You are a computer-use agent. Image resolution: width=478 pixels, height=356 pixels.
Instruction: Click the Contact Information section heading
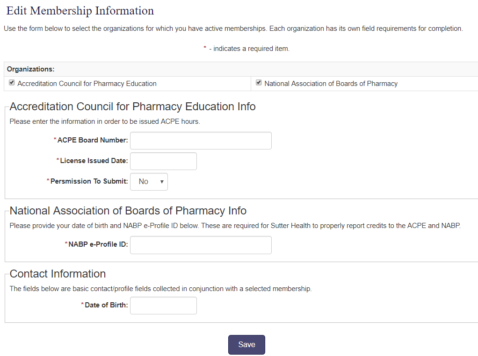(x=58, y=274)
